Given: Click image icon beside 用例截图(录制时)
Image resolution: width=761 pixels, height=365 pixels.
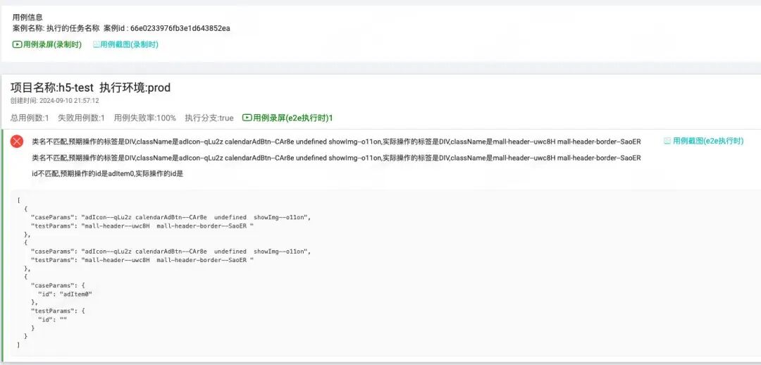Looking at the screenshot, I should [x=96, y=44].
